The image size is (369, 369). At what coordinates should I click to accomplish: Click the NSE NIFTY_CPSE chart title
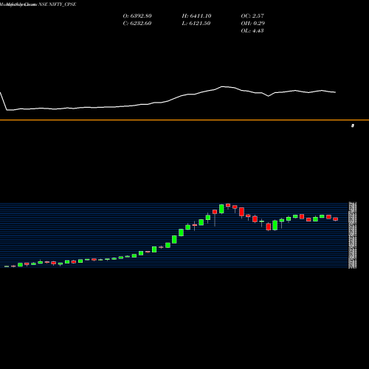pos(58,4)
